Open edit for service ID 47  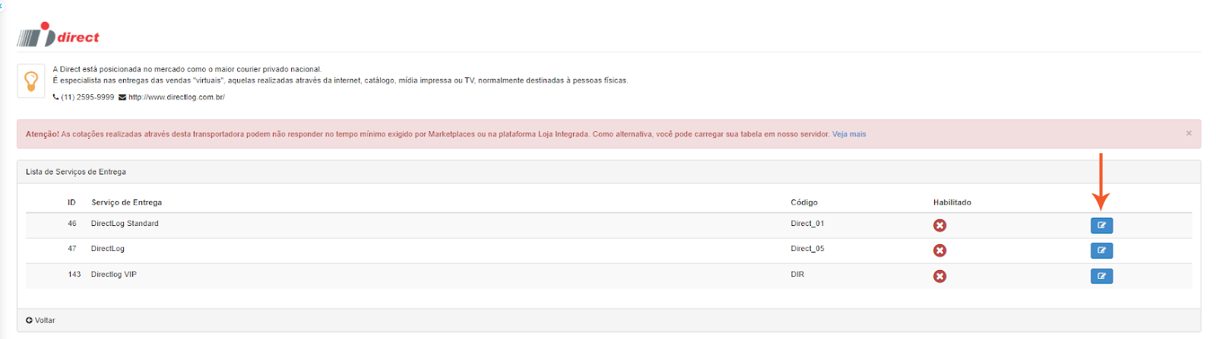pos(1101,250)
